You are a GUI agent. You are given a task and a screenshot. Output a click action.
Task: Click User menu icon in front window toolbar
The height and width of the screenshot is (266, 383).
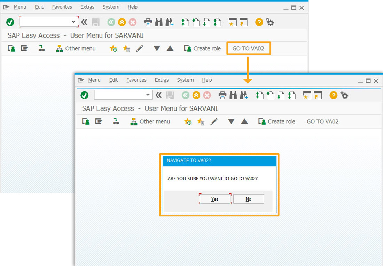click(86, 122)
